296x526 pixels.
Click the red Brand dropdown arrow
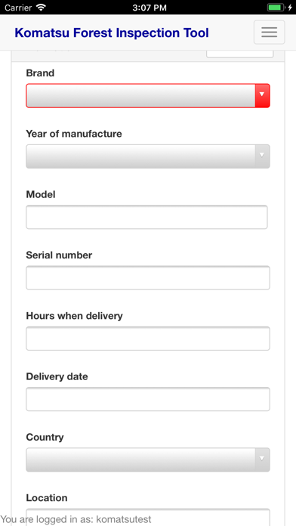coord(263,96)
